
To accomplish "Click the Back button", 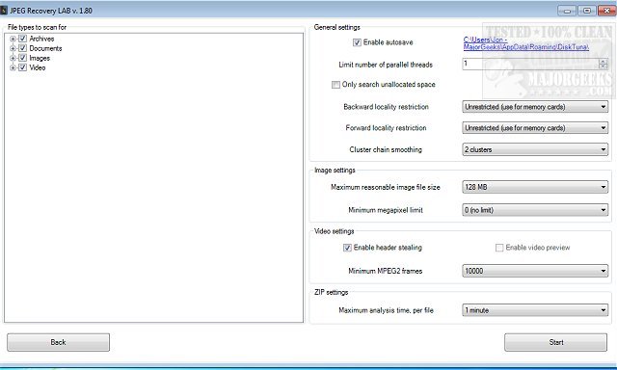I will point(58,342).
